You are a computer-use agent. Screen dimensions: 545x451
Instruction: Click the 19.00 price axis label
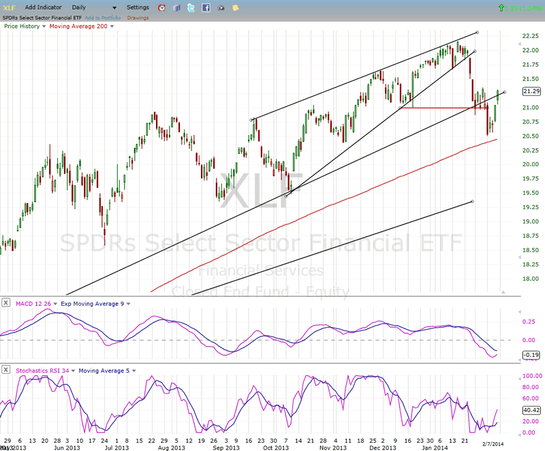(x=531, y=221)
